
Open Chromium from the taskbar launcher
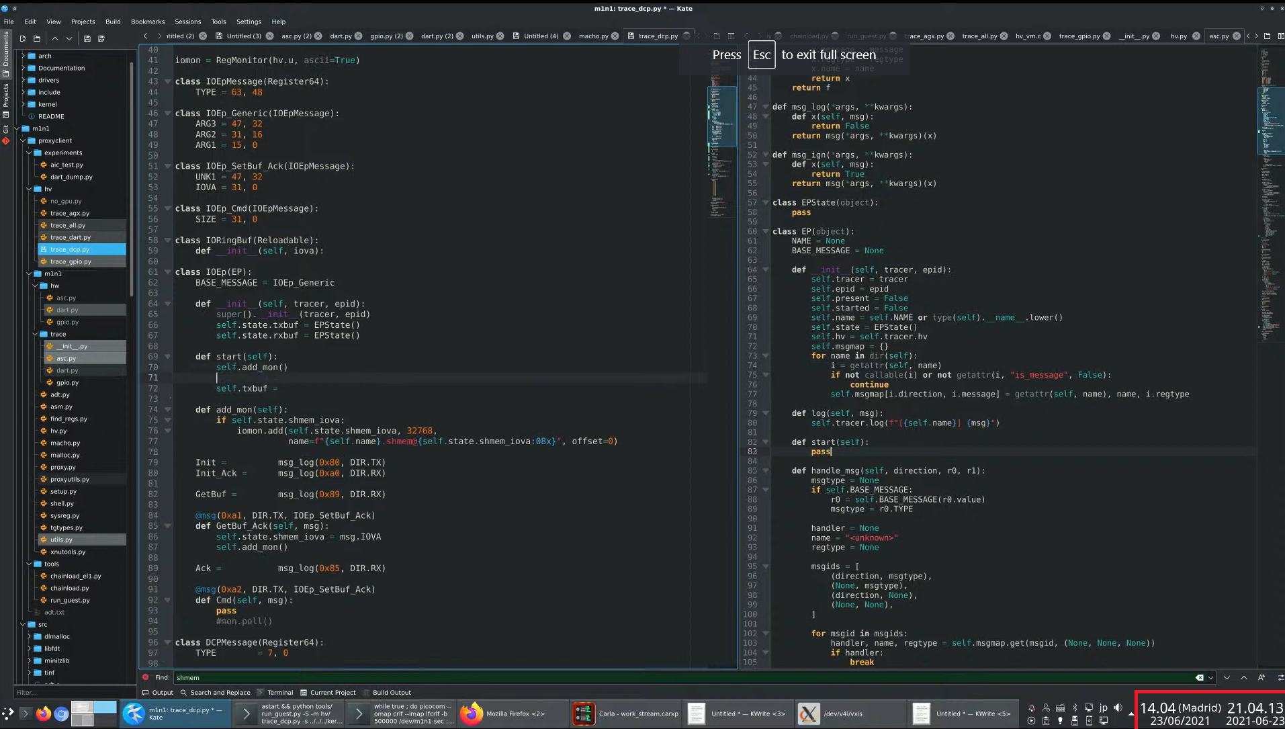pos(61,714)
